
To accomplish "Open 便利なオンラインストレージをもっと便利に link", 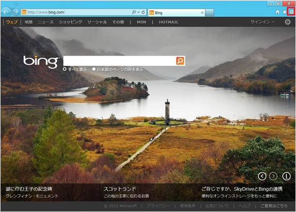I will 239,196.
